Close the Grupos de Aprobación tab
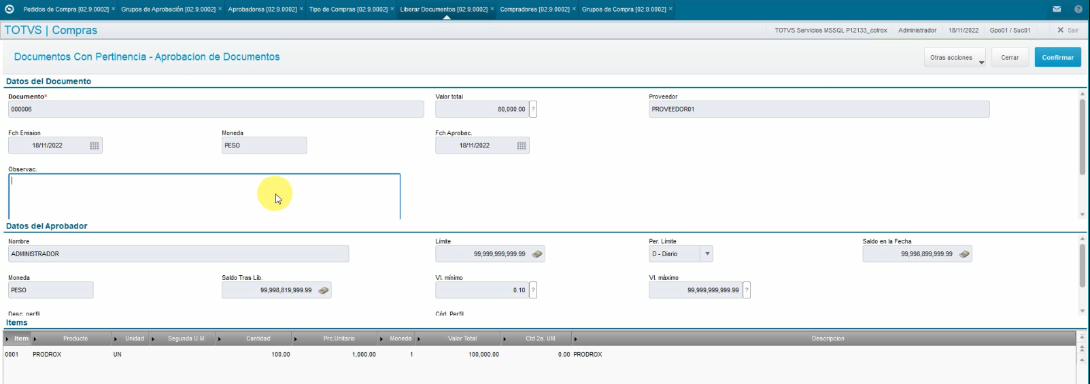1090x384 pixels. [x=220, y=9]
